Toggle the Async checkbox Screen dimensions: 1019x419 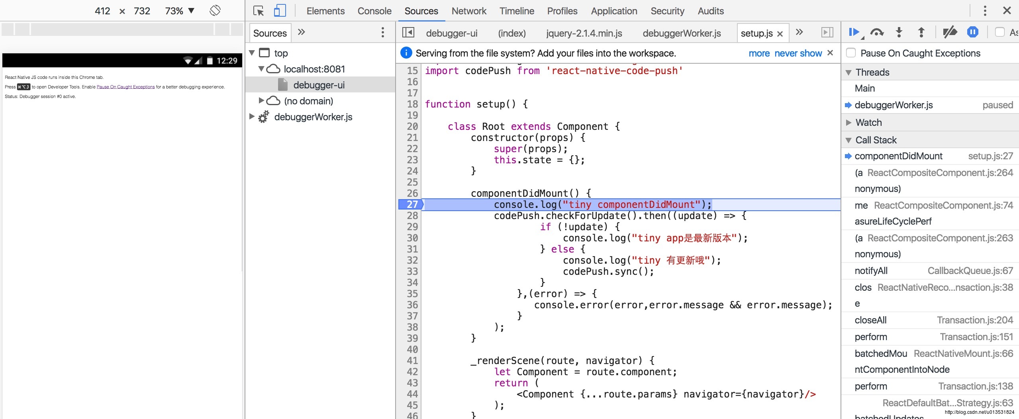tap(999, 32)
